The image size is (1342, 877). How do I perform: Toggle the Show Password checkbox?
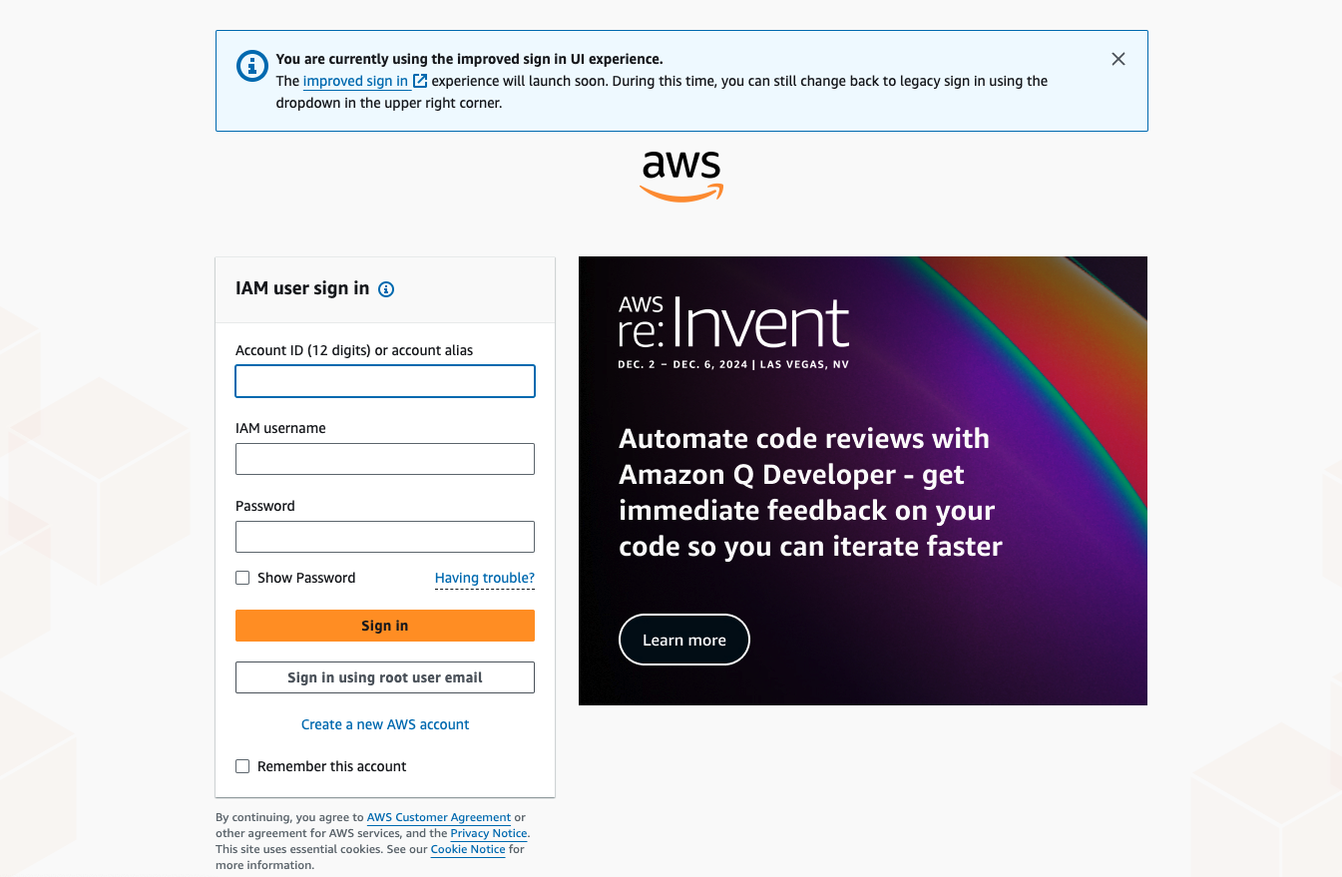point(242,578)
